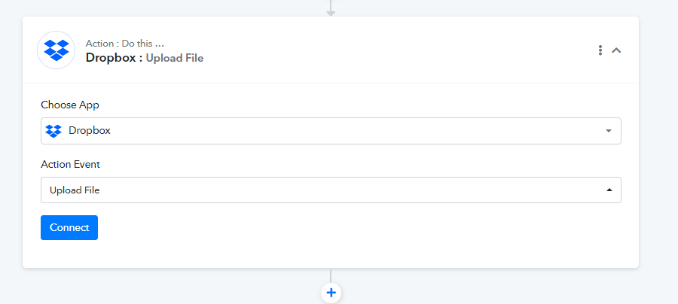Click the Dropbox : Upload File title

(x=145, y=58)
